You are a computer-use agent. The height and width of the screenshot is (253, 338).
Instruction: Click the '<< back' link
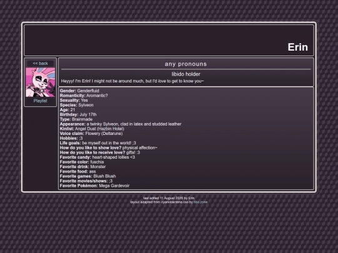40,64
